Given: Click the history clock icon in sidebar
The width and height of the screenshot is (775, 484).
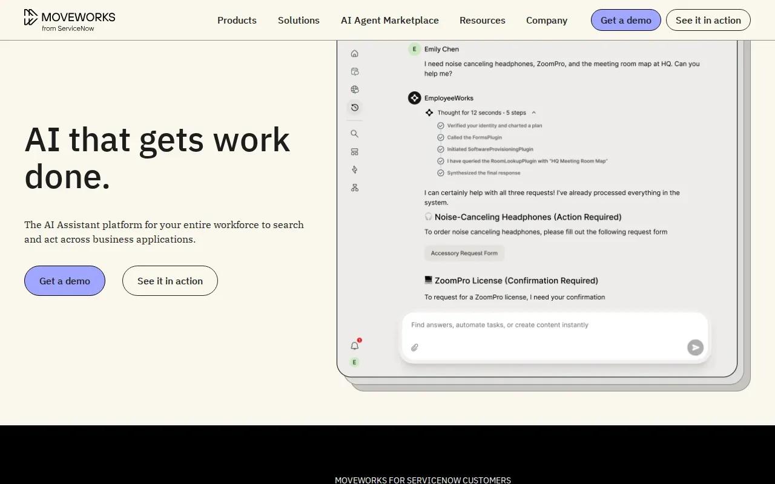Looking at the screenshot, I should pyautogui.click(x=355, y=107).
